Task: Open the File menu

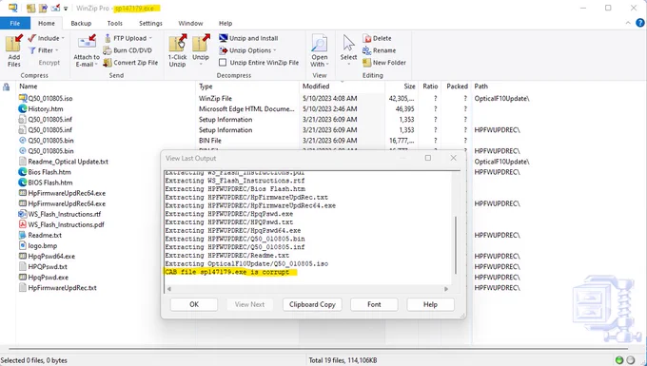Action: [15, 23]
